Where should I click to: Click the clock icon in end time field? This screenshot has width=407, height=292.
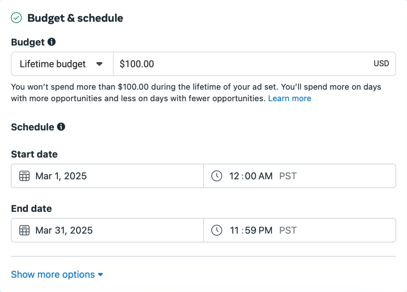pos(216,230)
